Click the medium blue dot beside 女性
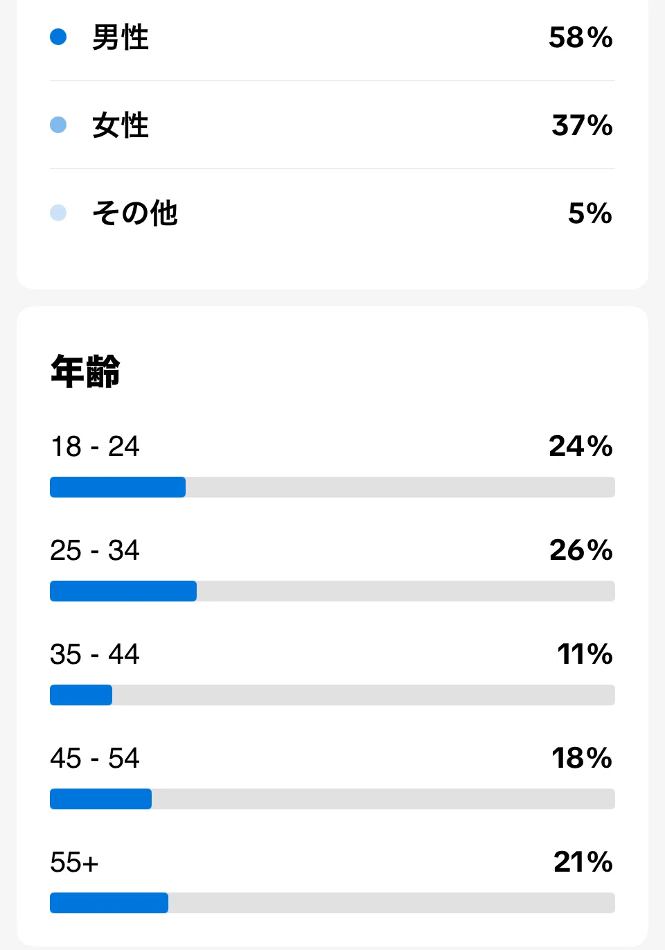 point(58,125)
